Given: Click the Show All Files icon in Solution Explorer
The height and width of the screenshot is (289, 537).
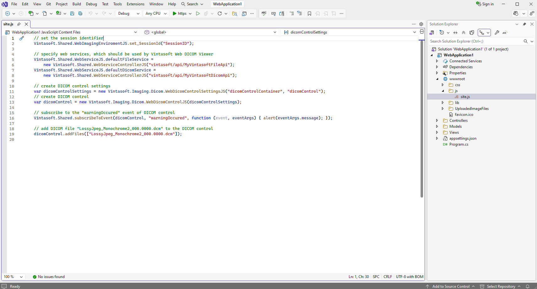Looking at the screenshot, I should [x=472, y=33].
